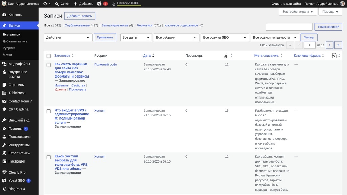Image resolution: width=347 pixels, height=195 pixels.
Task: Check the box for 'Какой хостинг выбрать' post
Action: point(49,157)
